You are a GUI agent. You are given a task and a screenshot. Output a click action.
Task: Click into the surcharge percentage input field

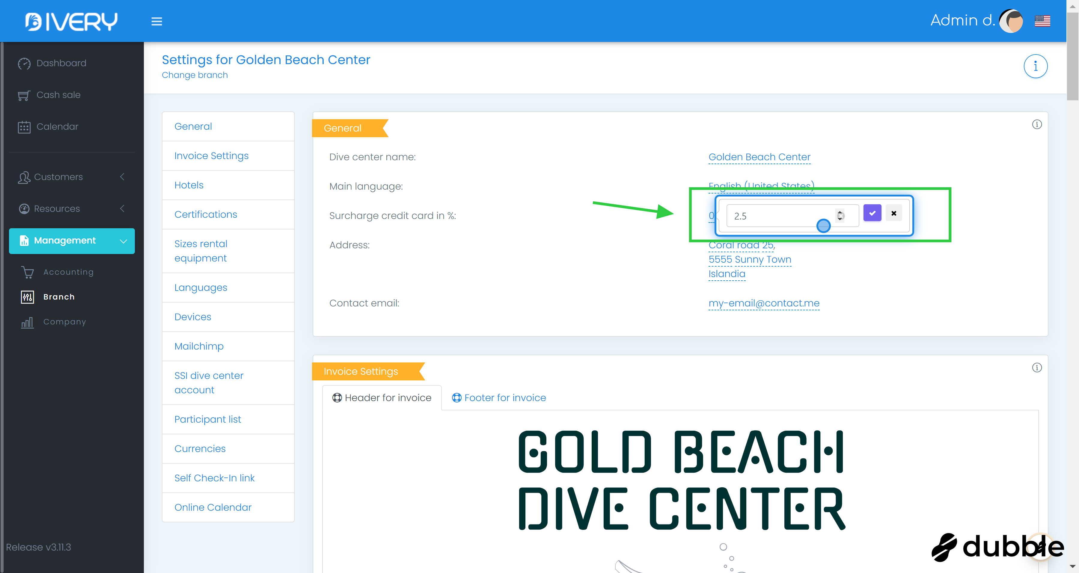(x=775, y=216)
